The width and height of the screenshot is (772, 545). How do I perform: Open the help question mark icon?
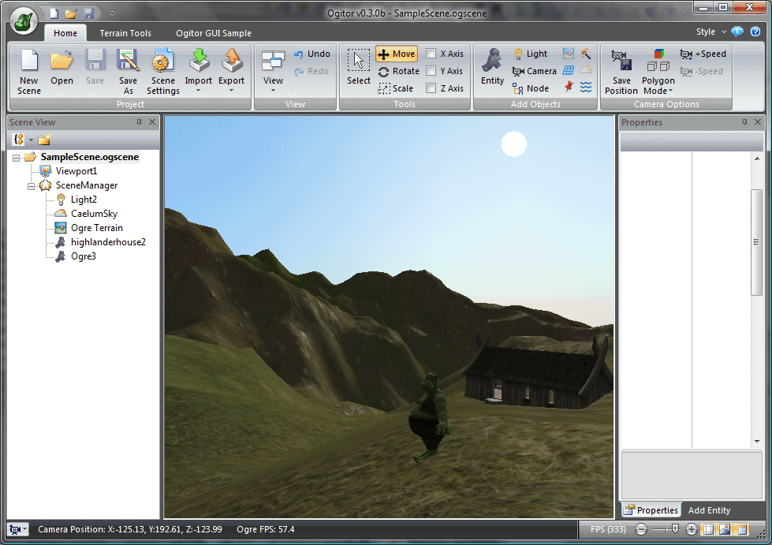[x=755, y=32]
